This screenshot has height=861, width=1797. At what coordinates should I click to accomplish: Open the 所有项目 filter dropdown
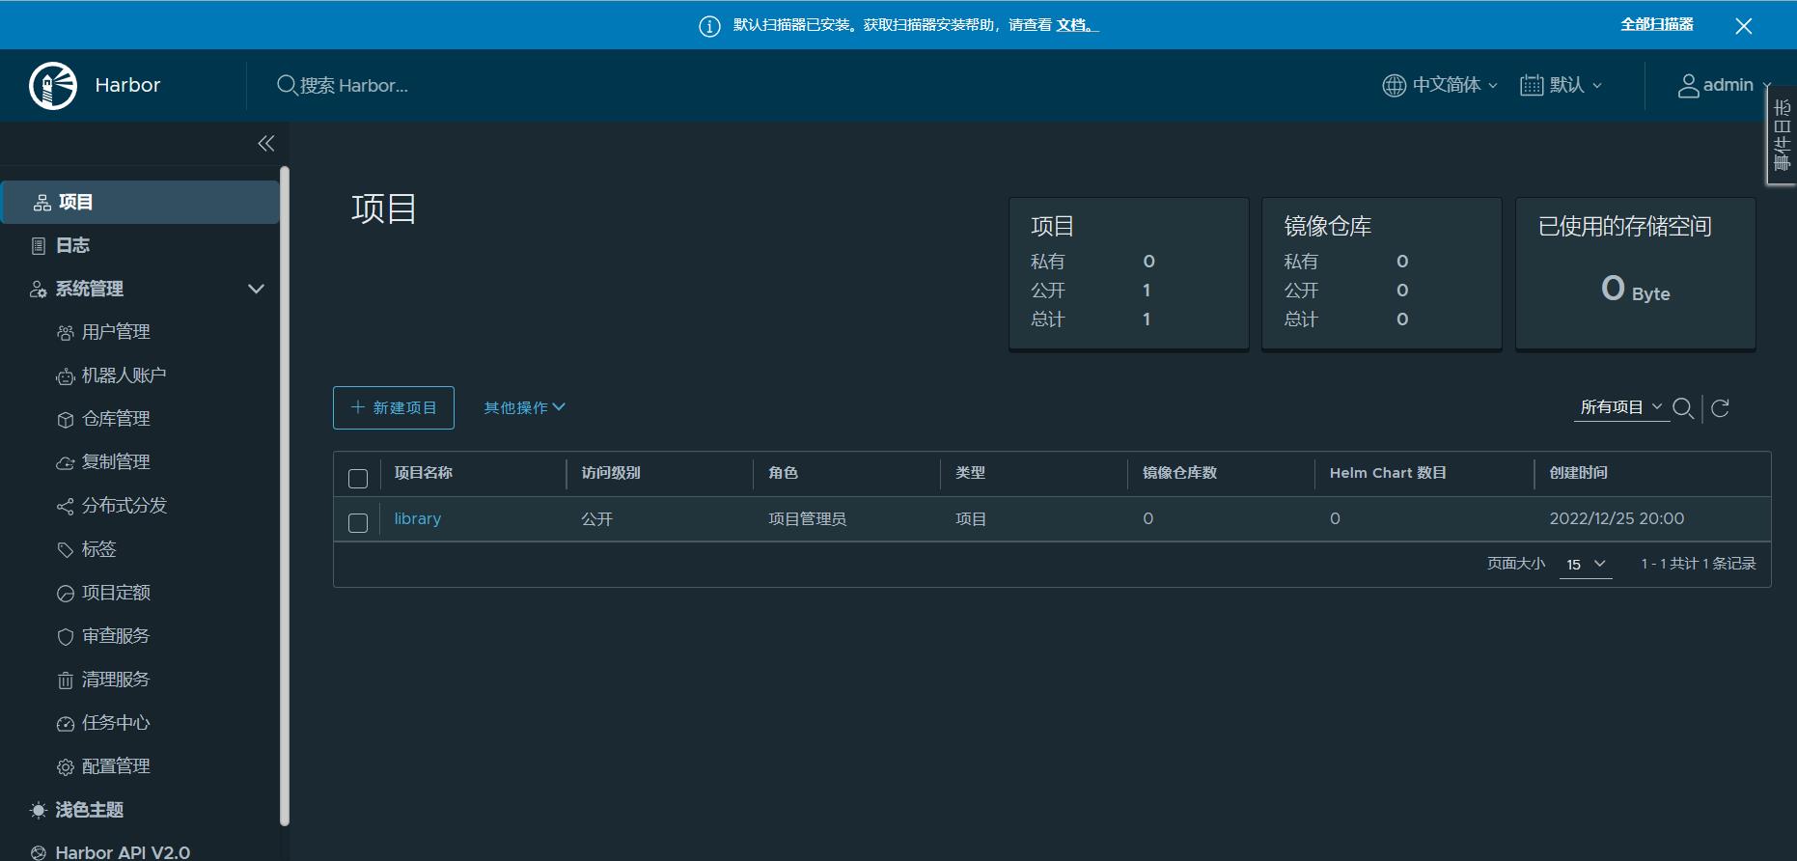(x=1621, y=407)
